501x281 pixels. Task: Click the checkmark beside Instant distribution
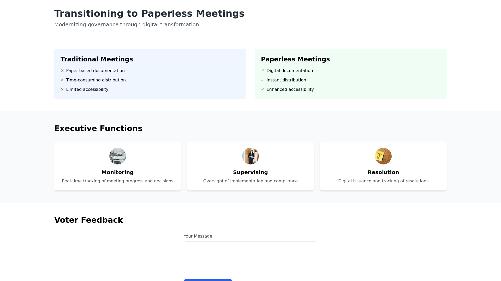[263, 80]
